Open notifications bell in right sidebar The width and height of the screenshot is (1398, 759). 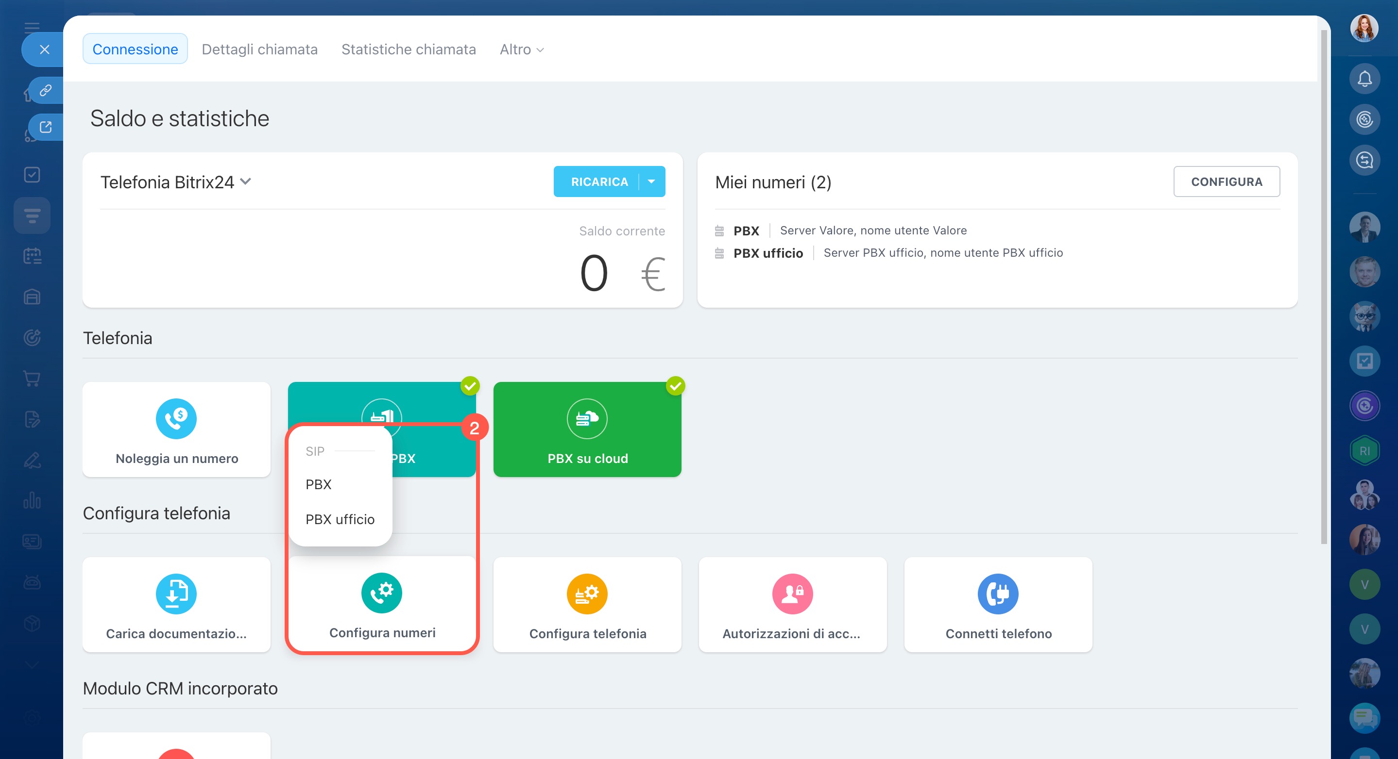click(1364, 79)
